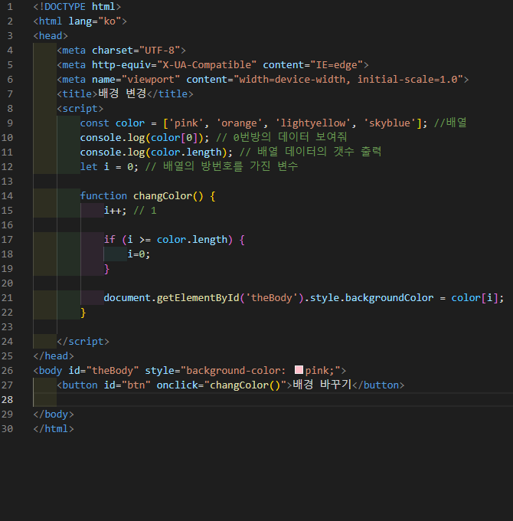Click getElementById on line 21
This screenshot has width=513, height=521.
click(x=198, y=298)
